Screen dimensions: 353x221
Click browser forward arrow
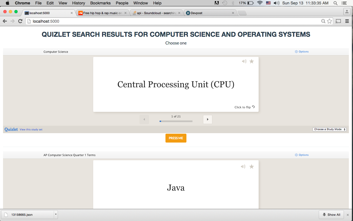click(x=12, y=21)
